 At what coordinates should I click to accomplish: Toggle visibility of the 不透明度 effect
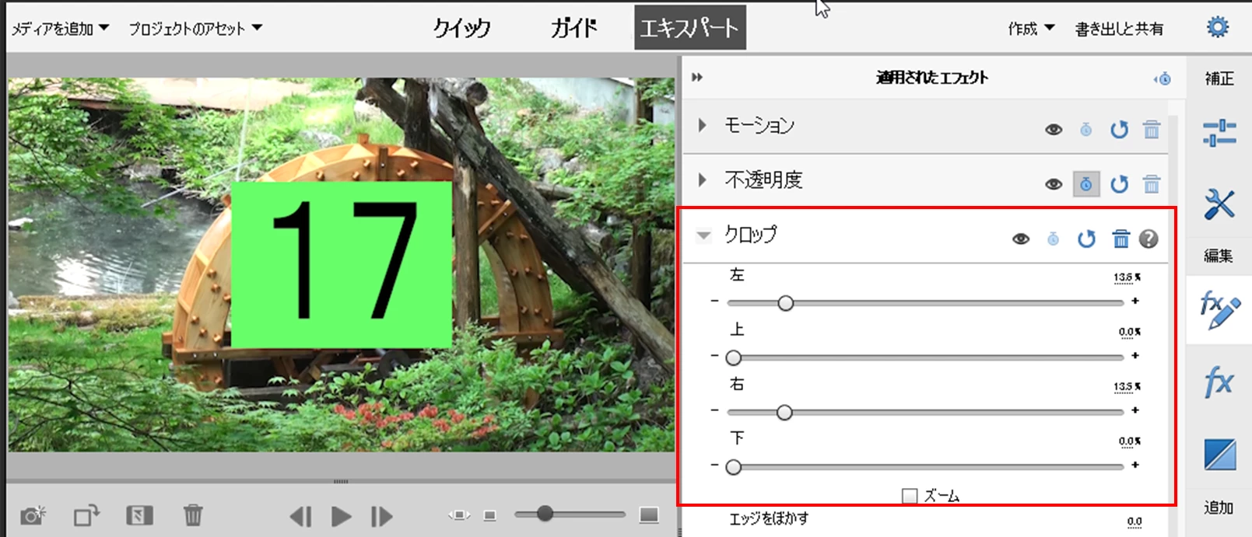click(x=1054, y=184)
